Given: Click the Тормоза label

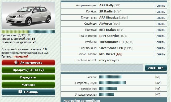Looking at the screenshot, I should click(91, 30).
